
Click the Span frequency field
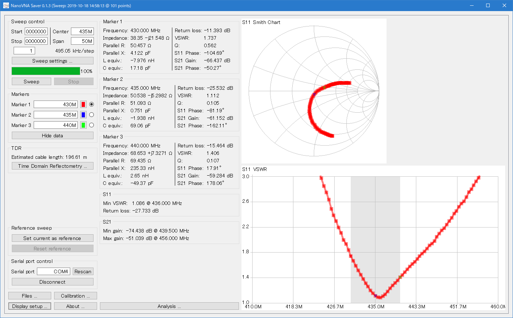82,41
